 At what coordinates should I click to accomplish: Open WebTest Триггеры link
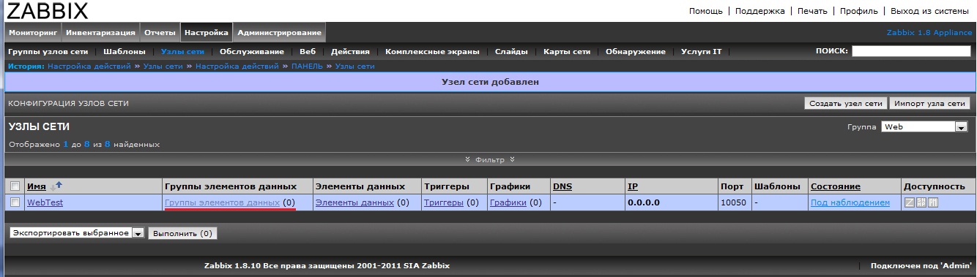click(x=443, y=202)
